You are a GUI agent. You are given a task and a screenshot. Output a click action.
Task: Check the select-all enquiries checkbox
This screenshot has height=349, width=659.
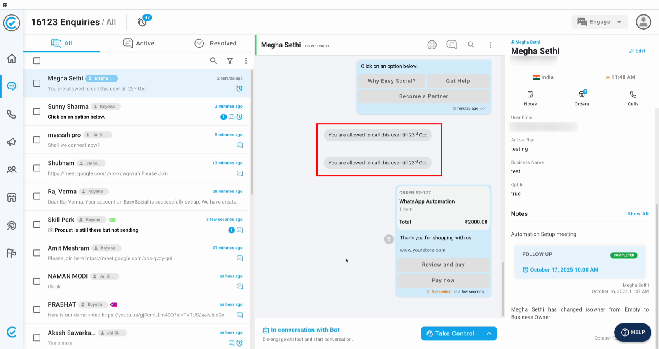37,61
